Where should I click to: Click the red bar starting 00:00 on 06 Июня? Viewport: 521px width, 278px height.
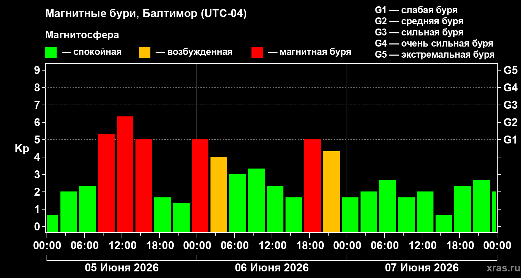pyautogui.click(x=200, y=186)
